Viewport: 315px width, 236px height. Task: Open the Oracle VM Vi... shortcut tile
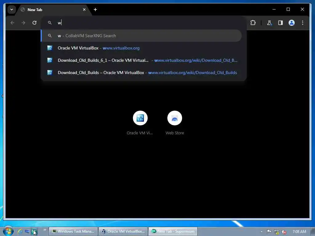click(140, 123)
